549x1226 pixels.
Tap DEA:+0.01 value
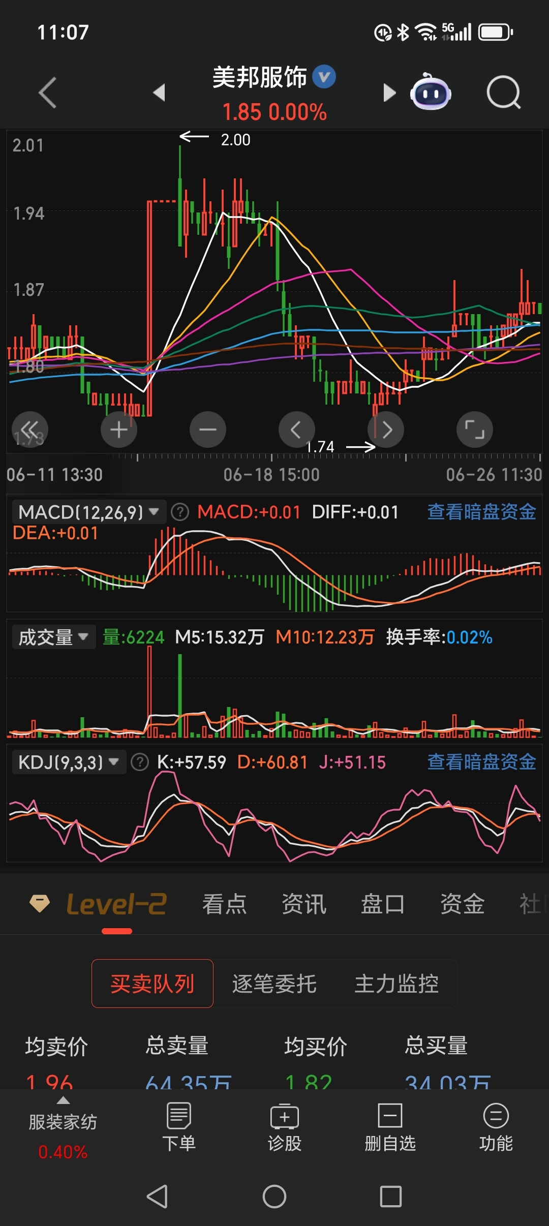[x=55, y=533]
